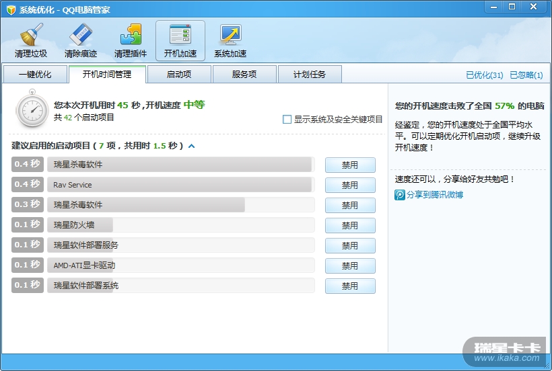Click the Tencent Weibo share icon

(400, 195)
